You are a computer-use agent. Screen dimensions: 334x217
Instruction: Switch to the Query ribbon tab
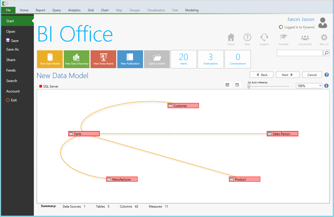click(57, 10)
